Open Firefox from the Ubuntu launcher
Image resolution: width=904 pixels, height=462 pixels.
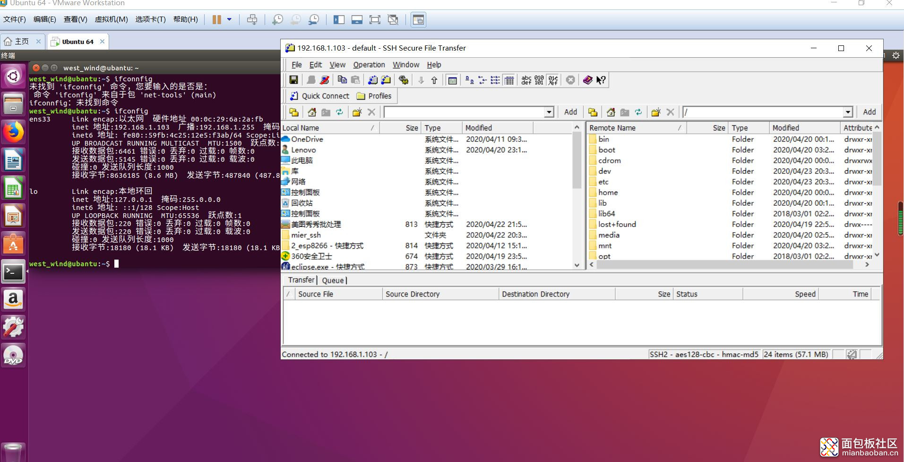[x=13, y=132]
